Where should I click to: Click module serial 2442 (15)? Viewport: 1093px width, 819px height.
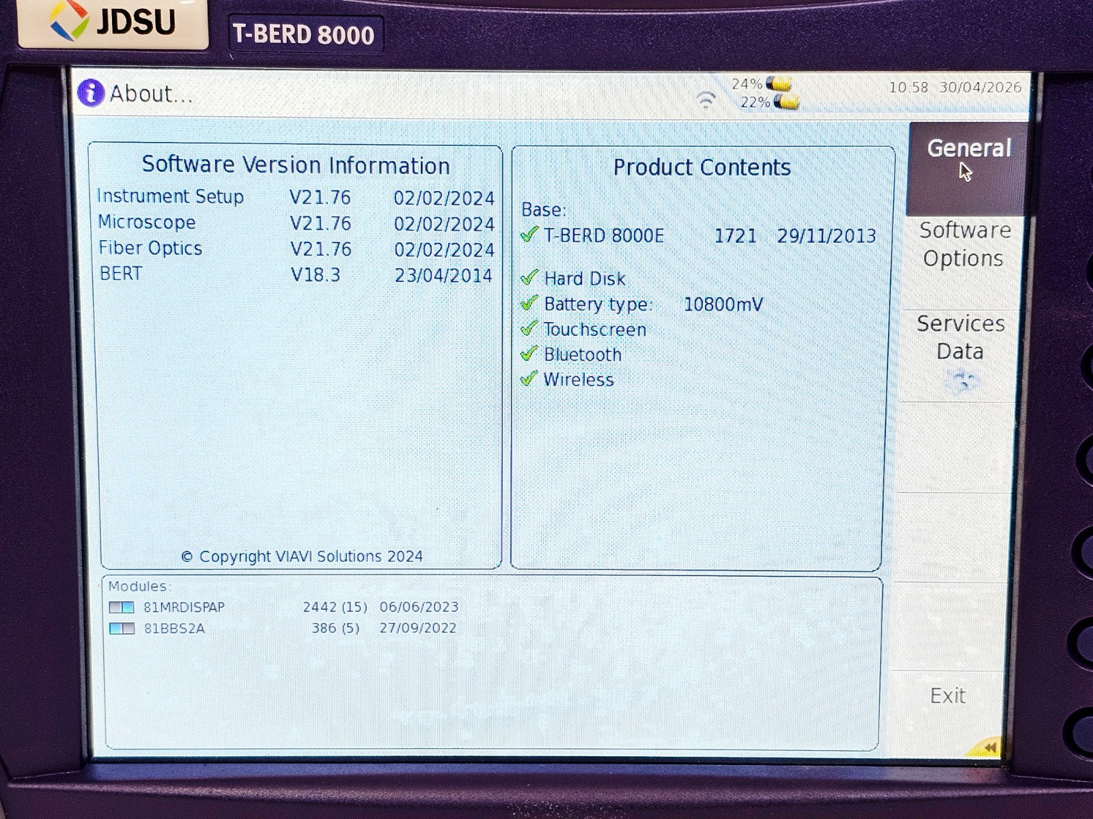[x=335, y=607]
